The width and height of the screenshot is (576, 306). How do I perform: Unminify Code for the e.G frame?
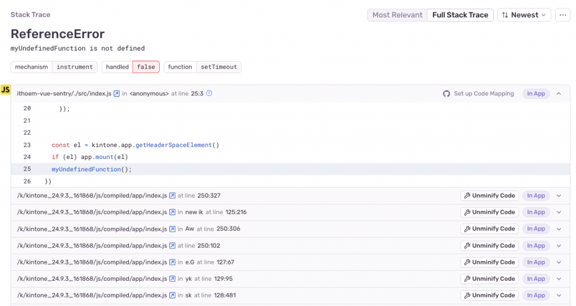pyautogui.click(x=489, y=262)
